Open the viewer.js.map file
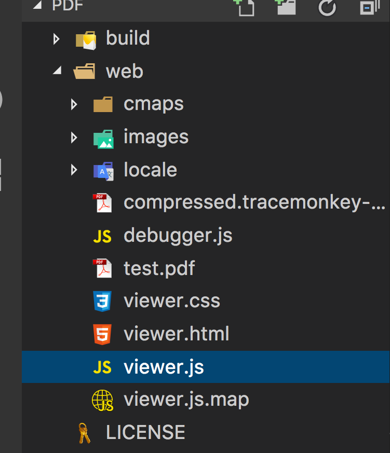 click(x=186, y=400)
